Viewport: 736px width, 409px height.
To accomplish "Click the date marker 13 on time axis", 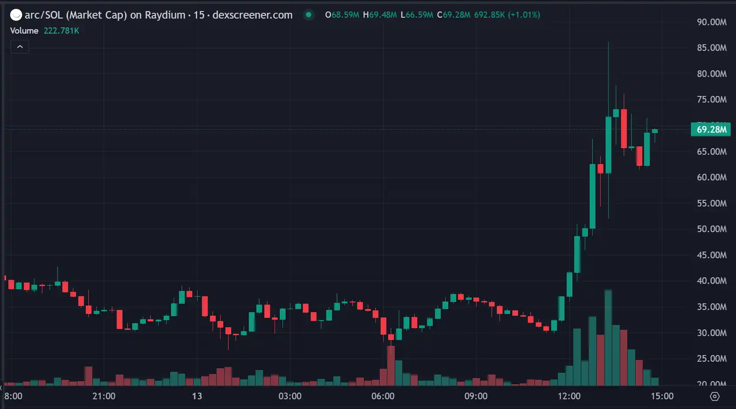I will point(197,396).
